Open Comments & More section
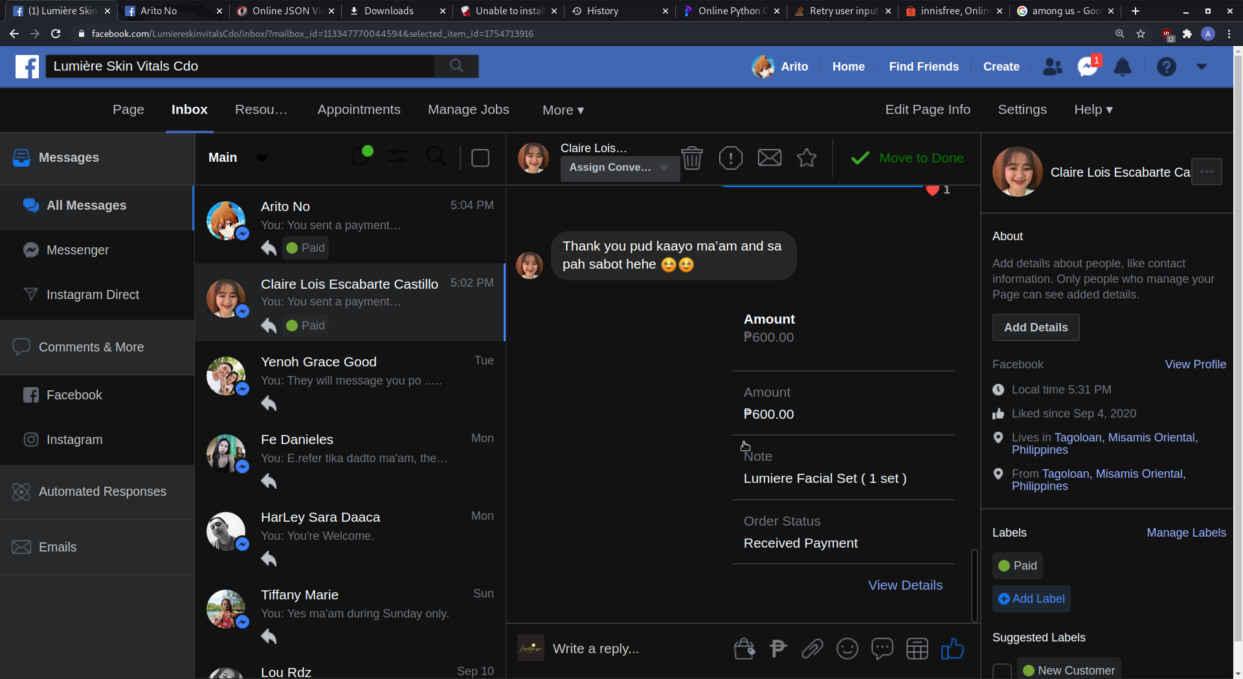1243x679 pixels. (97, 347)
